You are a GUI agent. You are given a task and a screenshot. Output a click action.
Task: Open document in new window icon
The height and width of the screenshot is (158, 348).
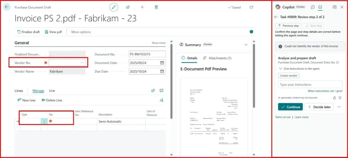point(251,7)
